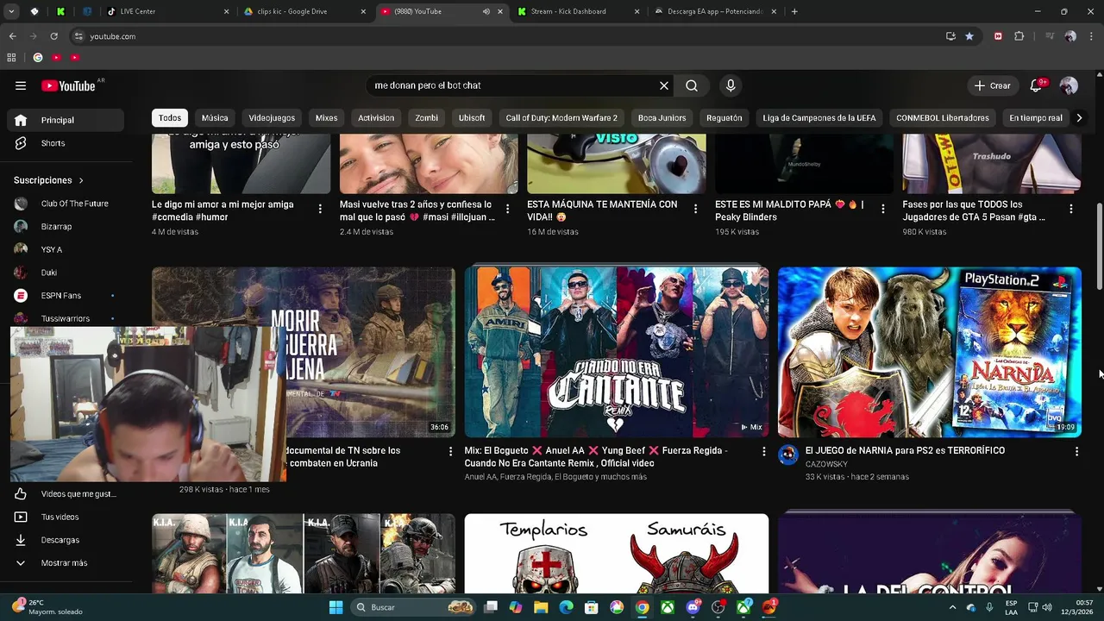Select Liga de Campeones de la UEFA chip
Viewport: 1104px width, 621px height.
819,118
